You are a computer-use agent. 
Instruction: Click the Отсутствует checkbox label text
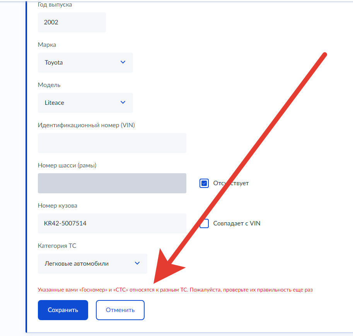(x=231, y=183)
